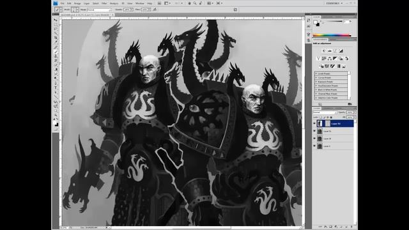Click the Gradient Map adjustment icon

coord(338,66)
